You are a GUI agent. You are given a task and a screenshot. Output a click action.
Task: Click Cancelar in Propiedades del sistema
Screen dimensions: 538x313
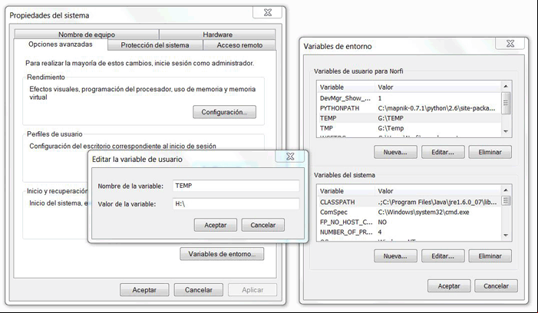click(199, 290)
